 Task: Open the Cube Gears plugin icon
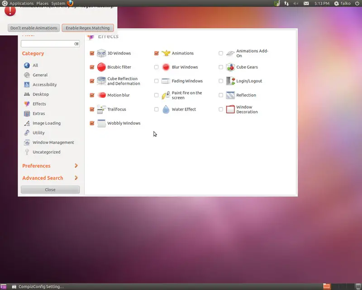tap(230, 67)
